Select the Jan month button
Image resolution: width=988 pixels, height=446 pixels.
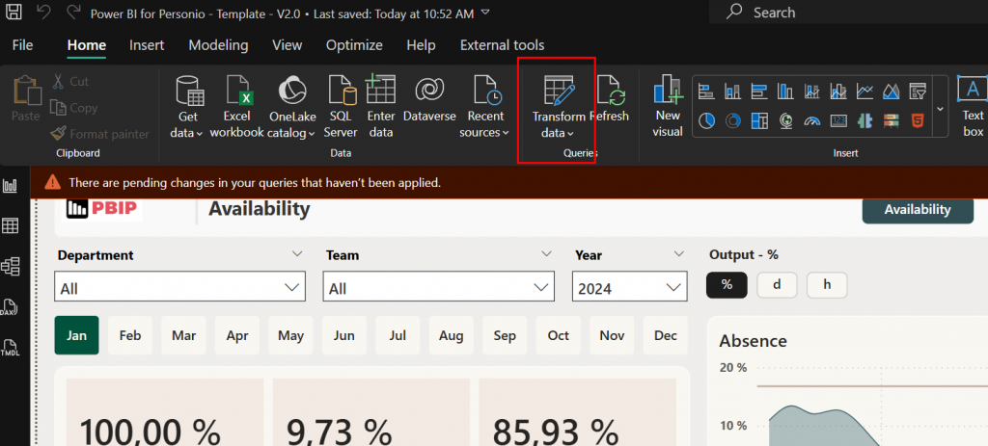[77, 335]
